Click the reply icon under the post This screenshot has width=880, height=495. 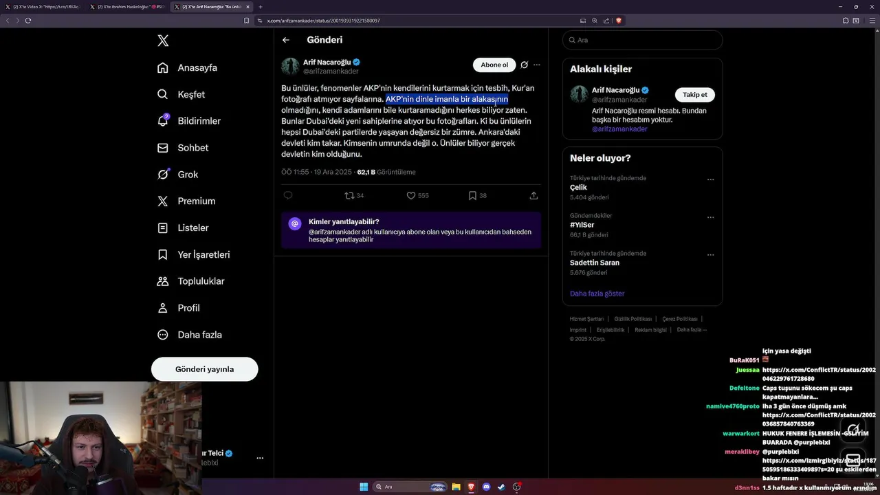point(288,195)
